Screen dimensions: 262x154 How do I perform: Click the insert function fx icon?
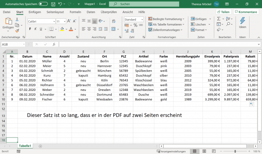pyautogui.click(x=54, y=44)
